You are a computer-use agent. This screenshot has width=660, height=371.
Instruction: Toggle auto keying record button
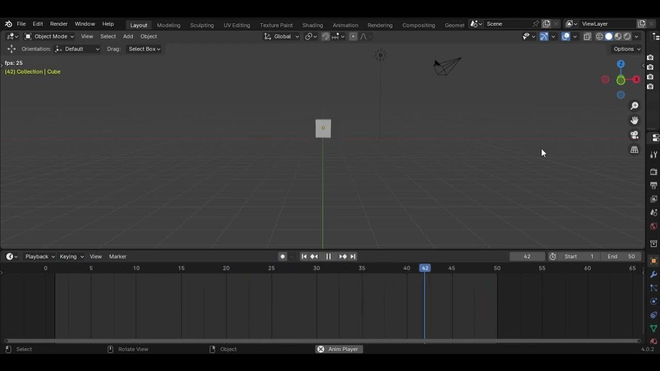click(x=283, y=257)
